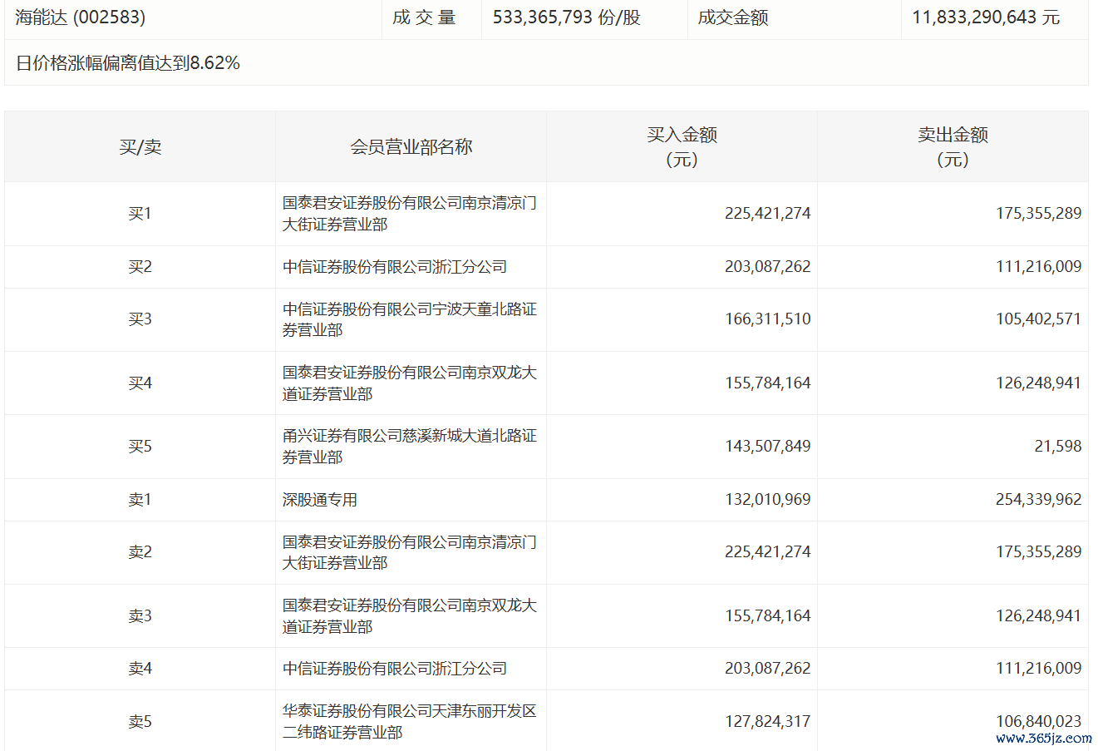
Task: Click 国泰君安南京双龙大道 in the 买4 row
Action: [410, 383]
